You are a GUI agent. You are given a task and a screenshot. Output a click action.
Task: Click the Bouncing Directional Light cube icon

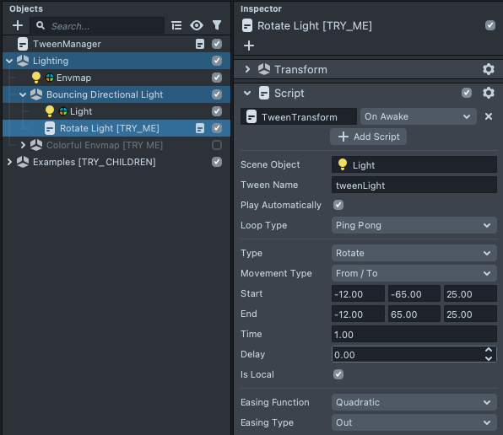[36, 94]
